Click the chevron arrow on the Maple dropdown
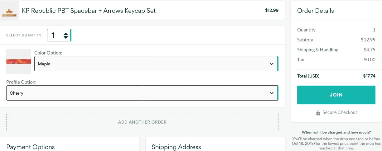Image resolution: width=382 pixels, height=151 pixels. pos(271,64)
